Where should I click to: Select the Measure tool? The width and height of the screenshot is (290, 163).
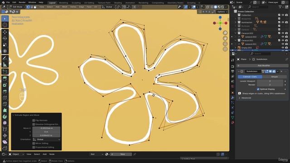click(x=5, y=64)
